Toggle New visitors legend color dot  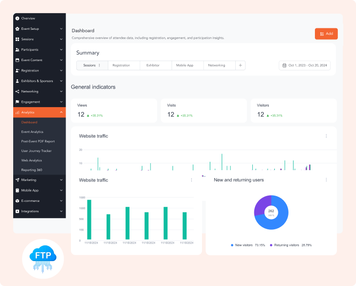click(x=232, y=245)
